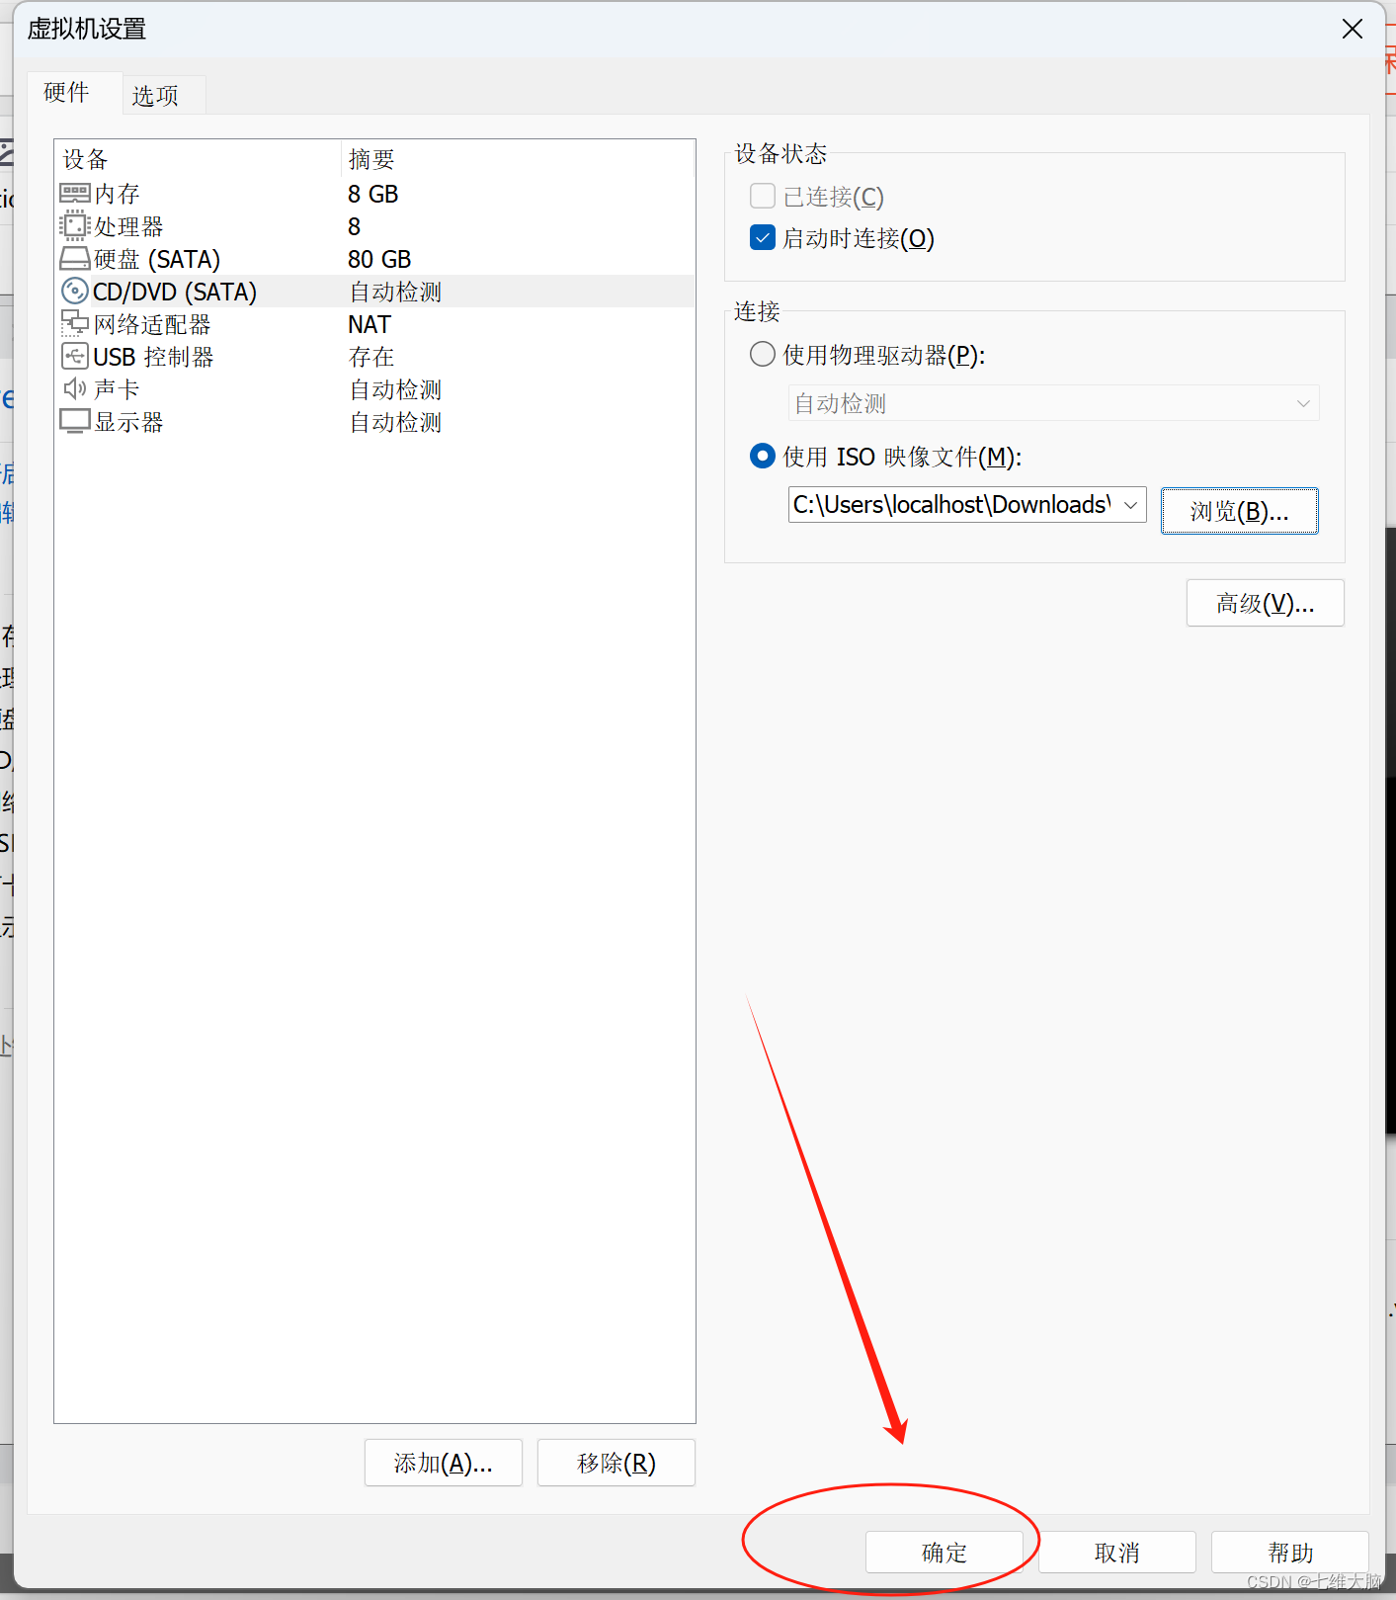
Task: Click the 确定 button to confirm
Action: 944,1553
